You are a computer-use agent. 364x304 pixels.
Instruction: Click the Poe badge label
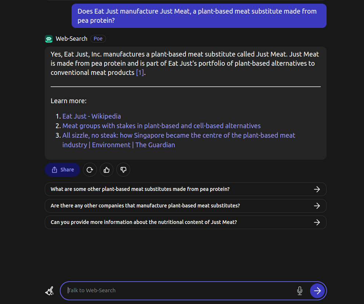click(x=98, y=39)
